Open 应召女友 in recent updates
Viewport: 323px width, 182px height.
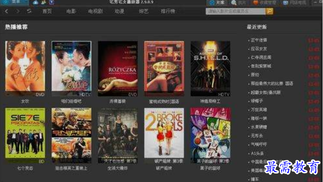click(x=259, y=49)
